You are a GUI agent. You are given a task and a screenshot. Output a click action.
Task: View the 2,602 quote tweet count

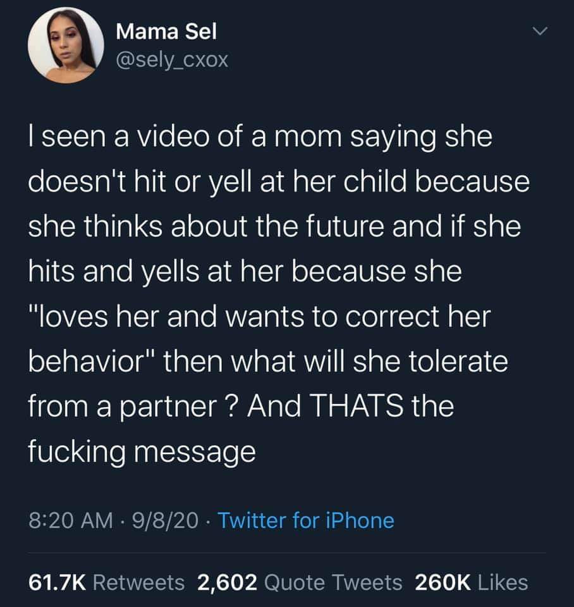[227, 582]
